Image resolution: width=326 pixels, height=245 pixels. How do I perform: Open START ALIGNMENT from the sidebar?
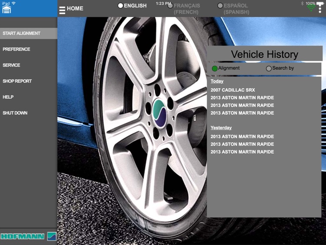pos(29,34)
